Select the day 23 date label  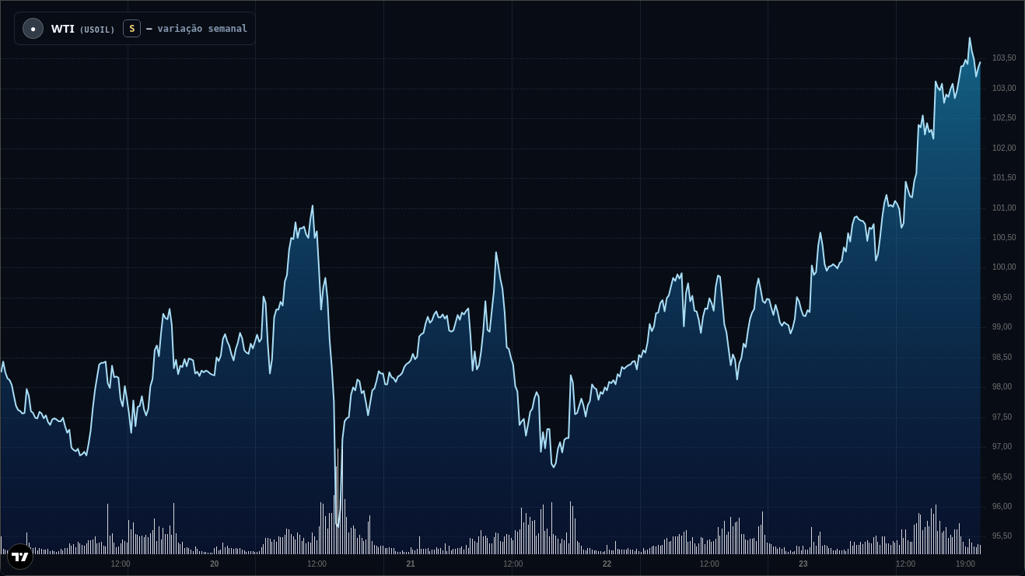point(803,564)
